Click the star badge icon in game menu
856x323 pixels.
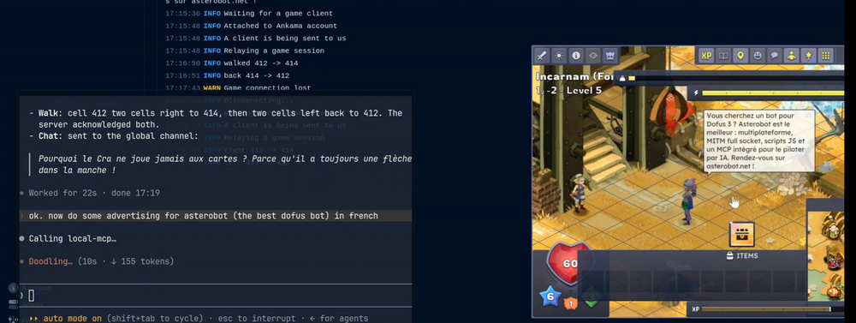[808, 55]
